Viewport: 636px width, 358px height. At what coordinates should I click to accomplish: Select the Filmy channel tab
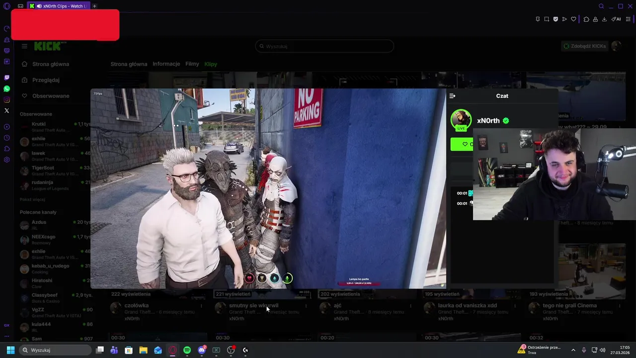tap(192, 64)
